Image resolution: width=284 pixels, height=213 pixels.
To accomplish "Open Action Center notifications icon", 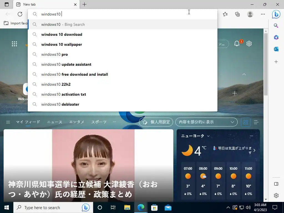I will coord(275,207).
